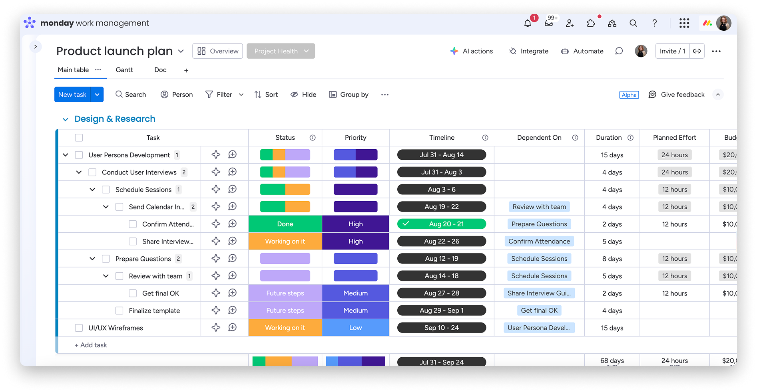
Task: Copy board link via chain icon
Action: [697, 51]
